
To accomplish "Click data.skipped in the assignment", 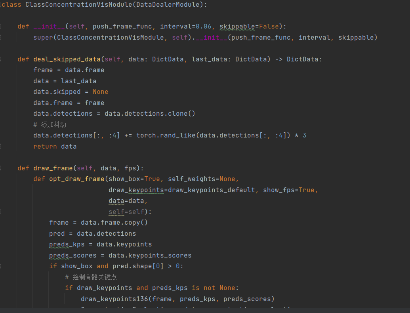I will coord(57,92).
